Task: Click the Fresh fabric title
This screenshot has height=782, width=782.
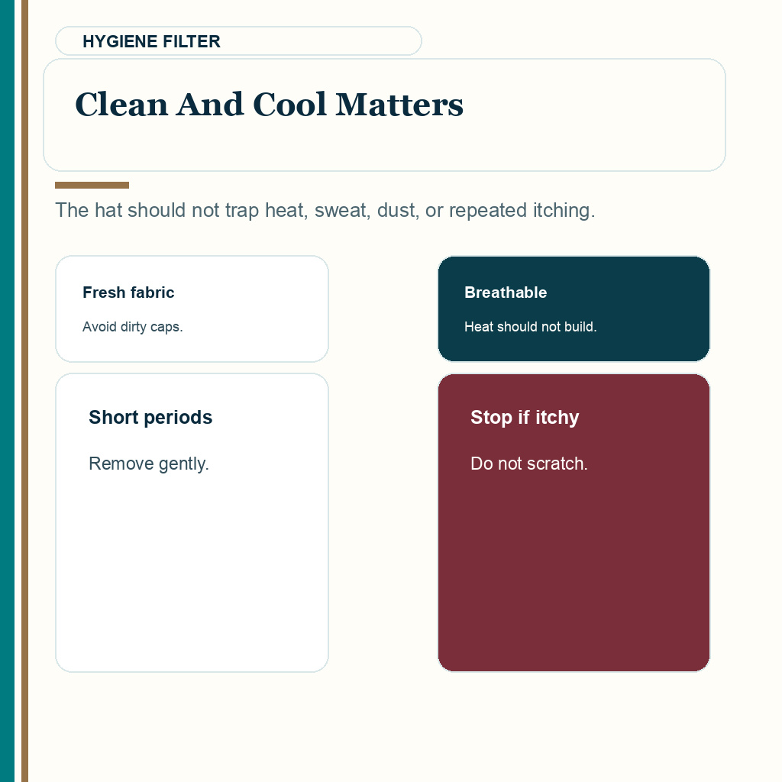Action: click(x=128, y=292)
